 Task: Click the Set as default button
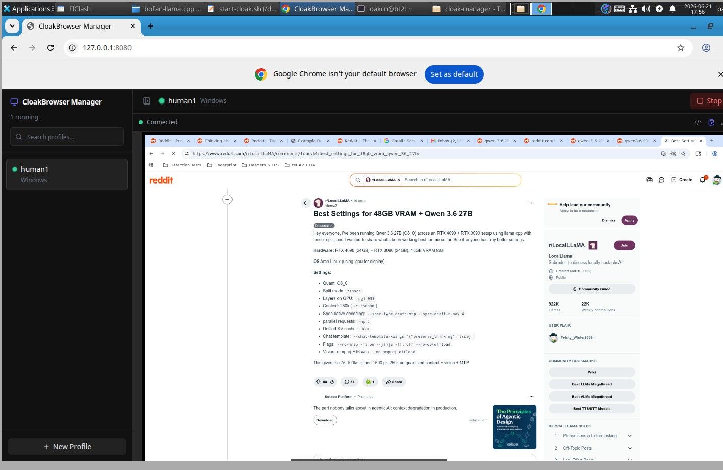454,74
